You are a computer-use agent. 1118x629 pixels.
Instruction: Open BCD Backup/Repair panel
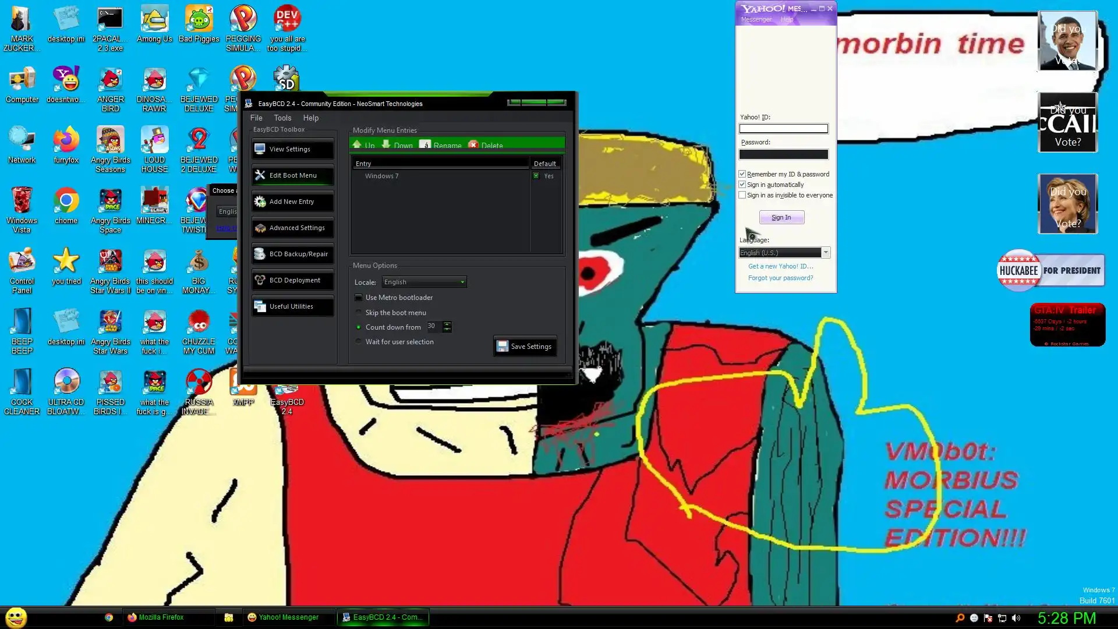[x=292, y=254]
